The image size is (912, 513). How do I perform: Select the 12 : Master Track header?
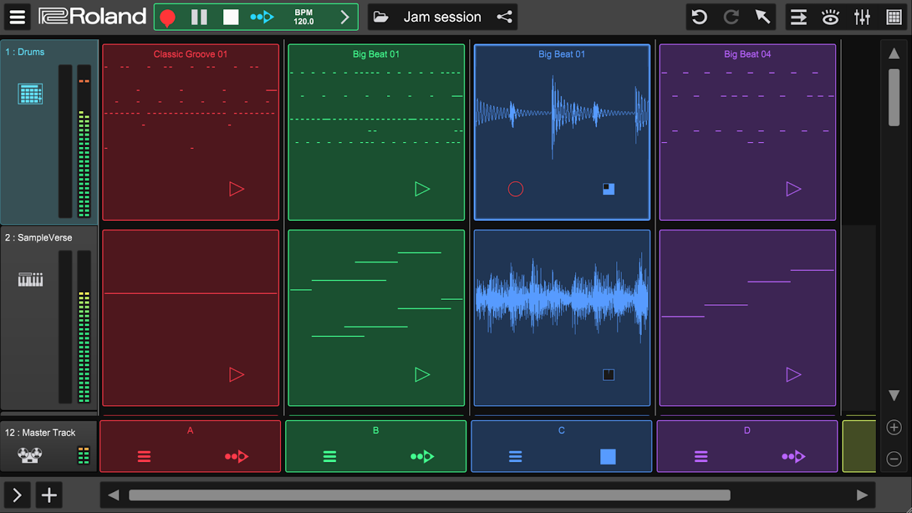click(49, 446)
